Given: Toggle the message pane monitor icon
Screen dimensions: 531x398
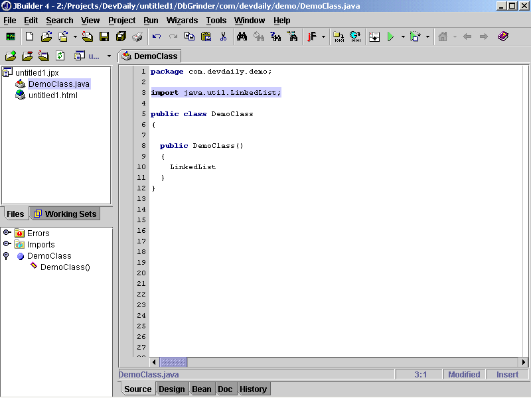Looking at the screenshot, I should click(11, 36).
